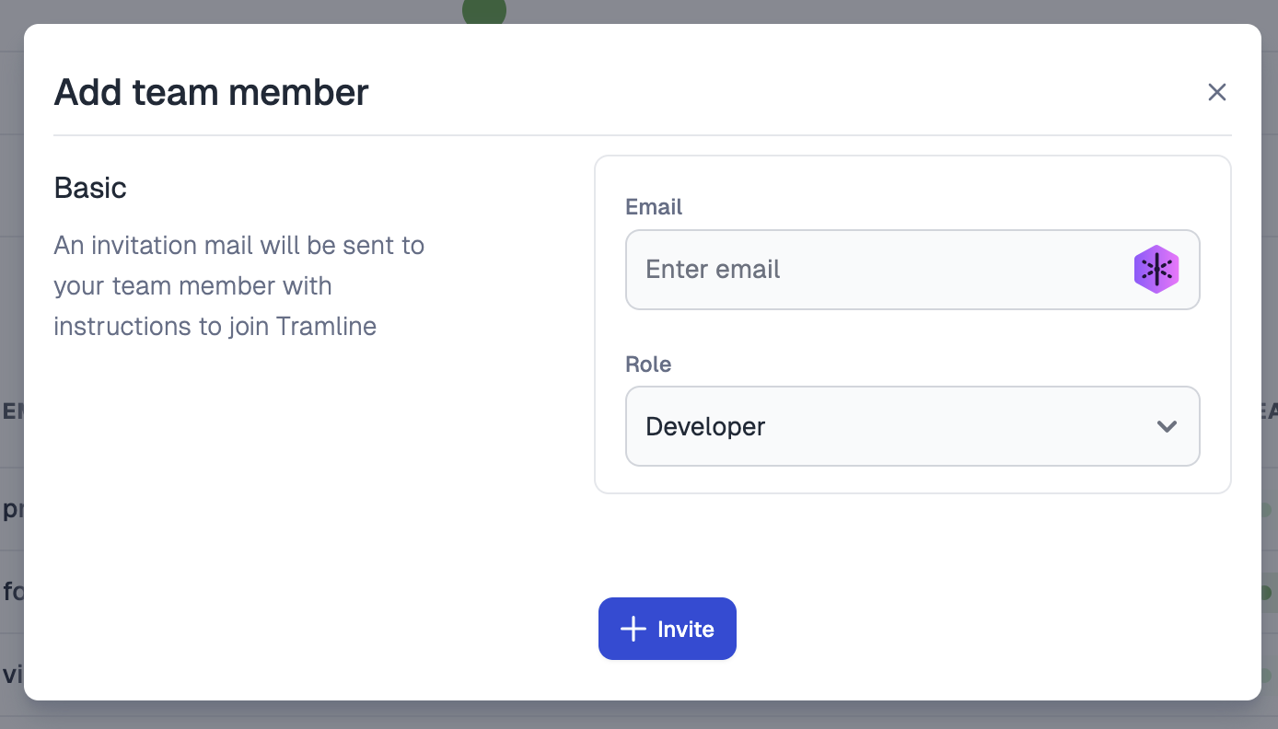Viewport: 1278px width, 729px height.
Task: Click empty space inside the form card below Role
Action: (x=912, y=480)
